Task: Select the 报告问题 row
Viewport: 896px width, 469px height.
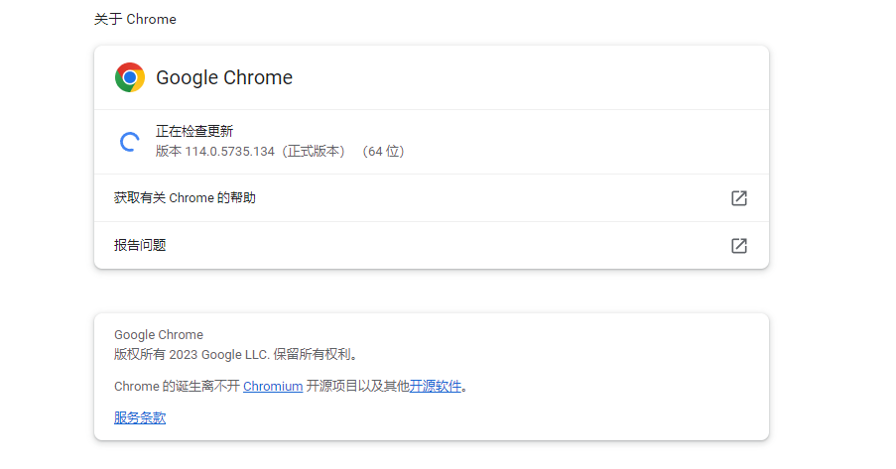Action: tap(432, 246)
